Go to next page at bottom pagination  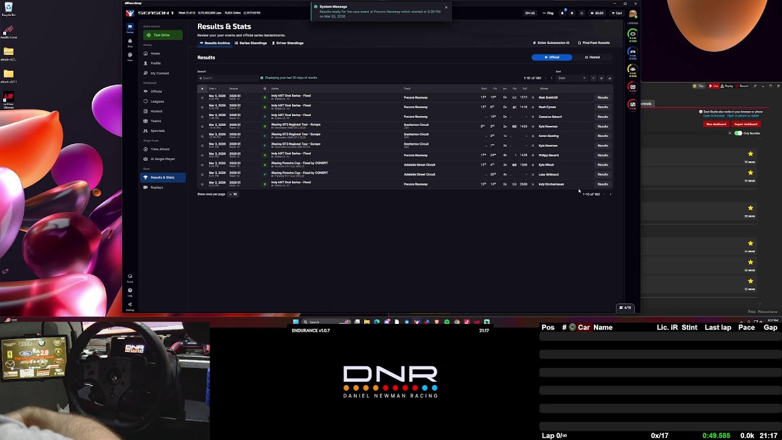coord(610,194)
